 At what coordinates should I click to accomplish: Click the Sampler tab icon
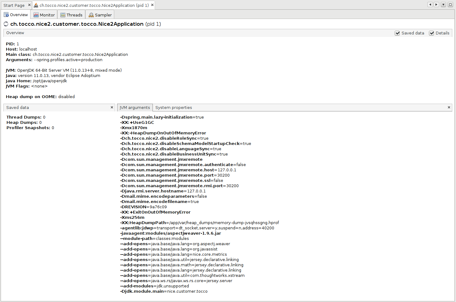(91, 15)
